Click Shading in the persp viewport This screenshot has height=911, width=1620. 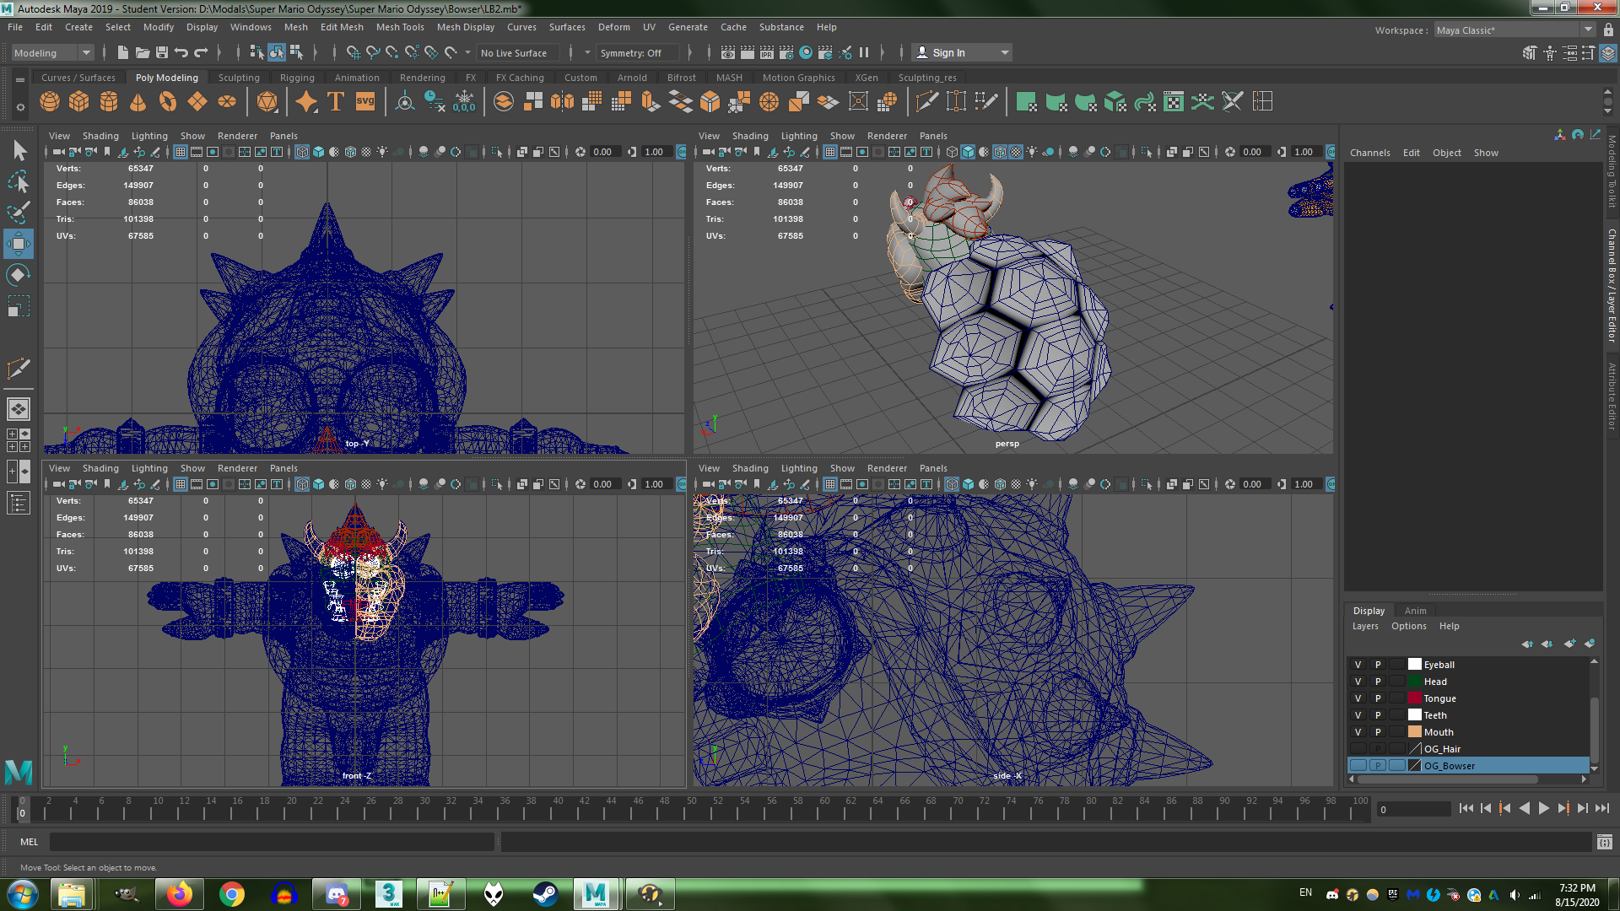(x=750, y=136)
